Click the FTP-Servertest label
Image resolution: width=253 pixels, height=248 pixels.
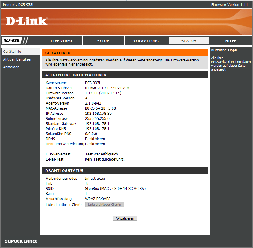58,154
